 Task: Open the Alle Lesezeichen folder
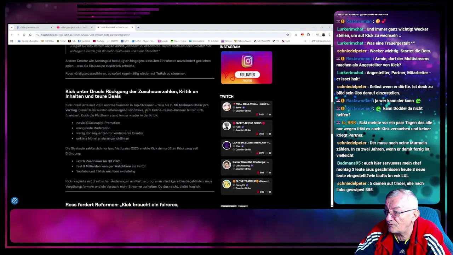coord(321,41)
